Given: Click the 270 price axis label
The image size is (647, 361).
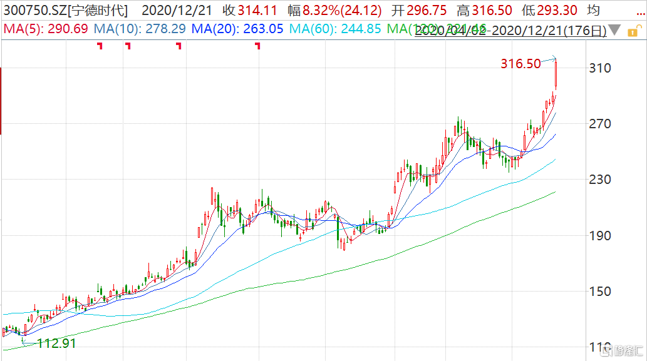Looking at the screenshot, I should coord(600,124).
